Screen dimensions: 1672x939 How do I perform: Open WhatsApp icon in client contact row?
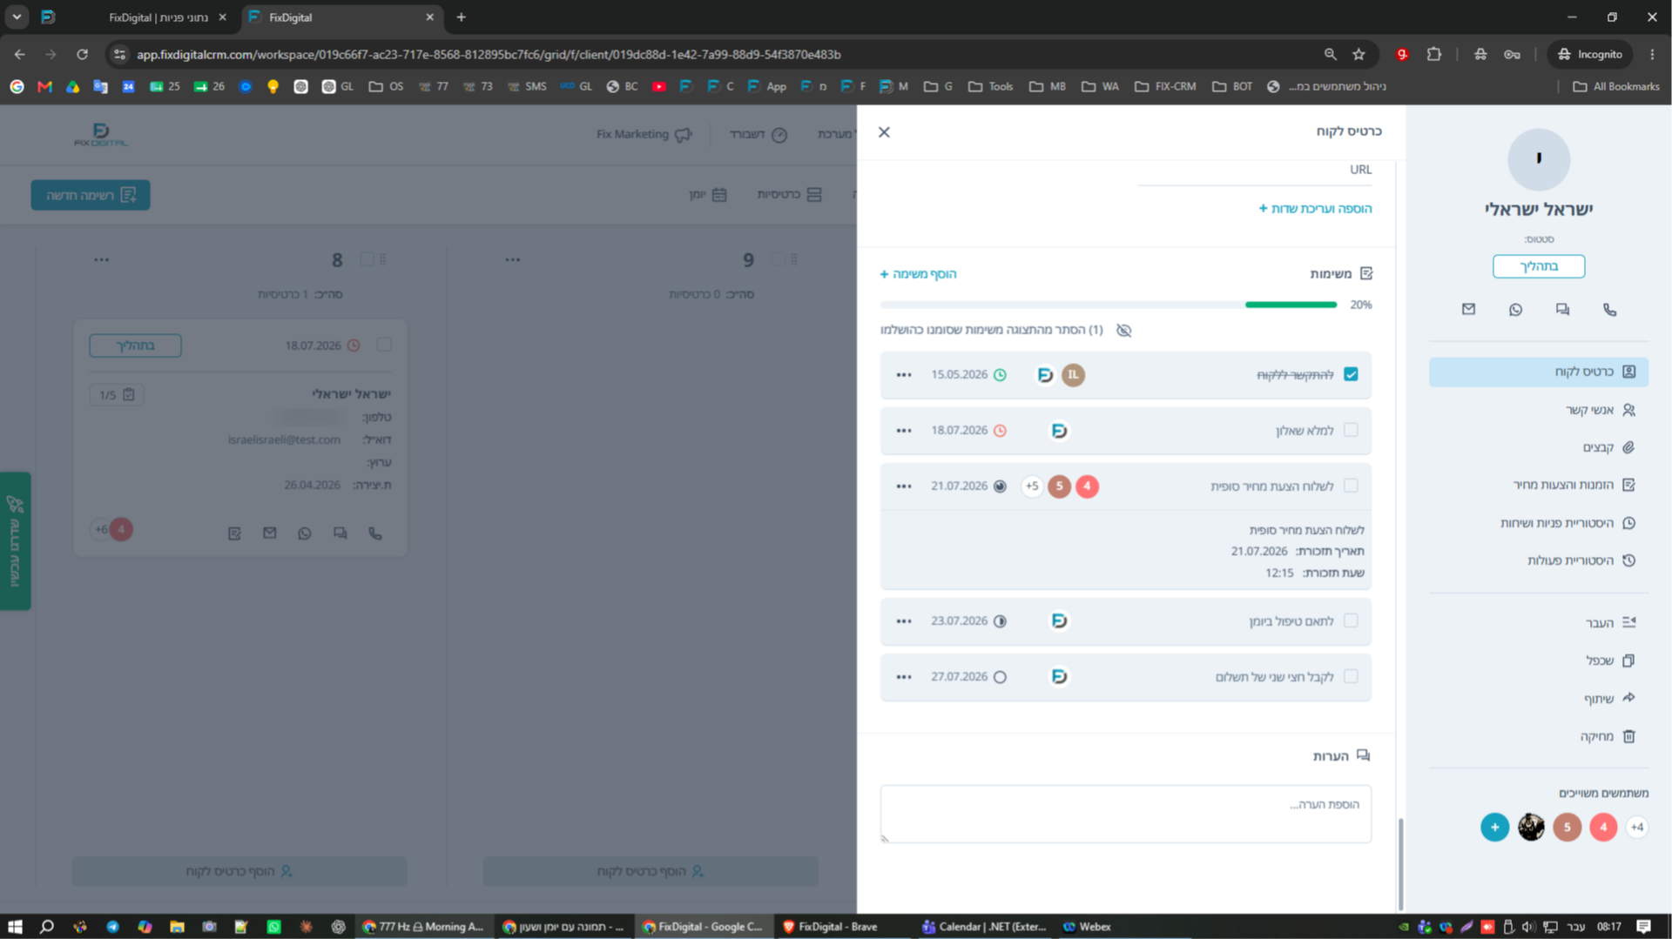(x=1515, y=310)
